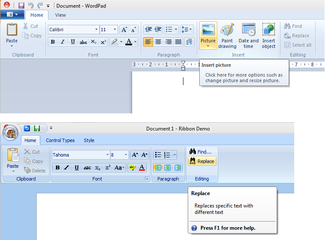Viewport: 325px width, 240px height.
Task: Increase indent in WordPad Paragraph group
Action: (158, 30)
